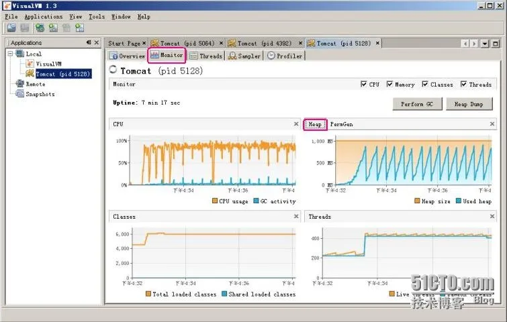Select the Heap memory tab
507x322 pixels.
(315, 124)
